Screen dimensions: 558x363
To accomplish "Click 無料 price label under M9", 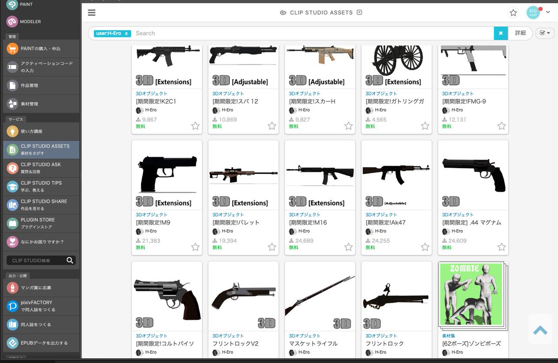I will click(x=140, y=247).
